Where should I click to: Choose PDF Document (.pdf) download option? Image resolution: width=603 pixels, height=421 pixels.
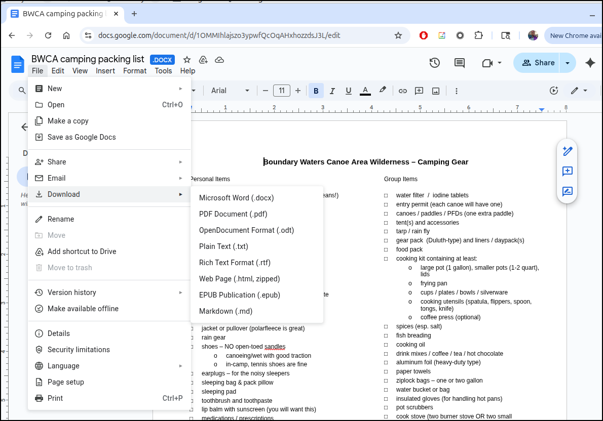point(233,214)
